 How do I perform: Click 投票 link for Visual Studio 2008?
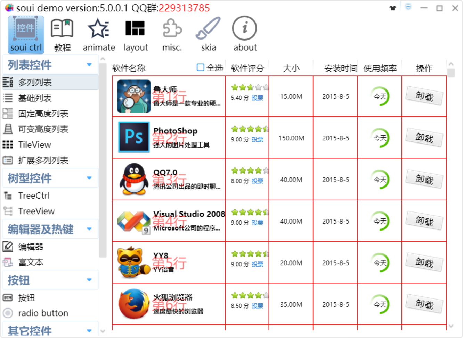258,223
